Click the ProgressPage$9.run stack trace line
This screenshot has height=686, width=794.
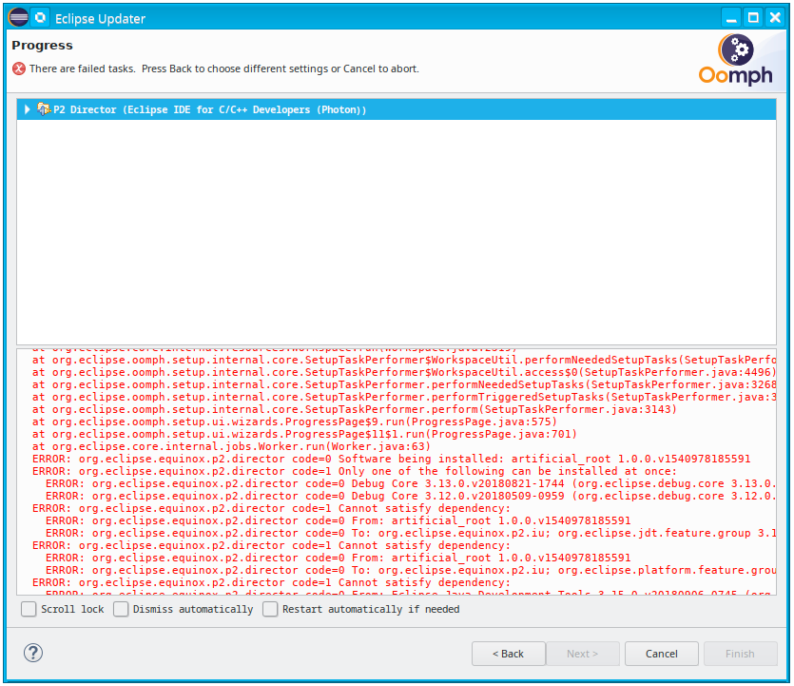295,421
